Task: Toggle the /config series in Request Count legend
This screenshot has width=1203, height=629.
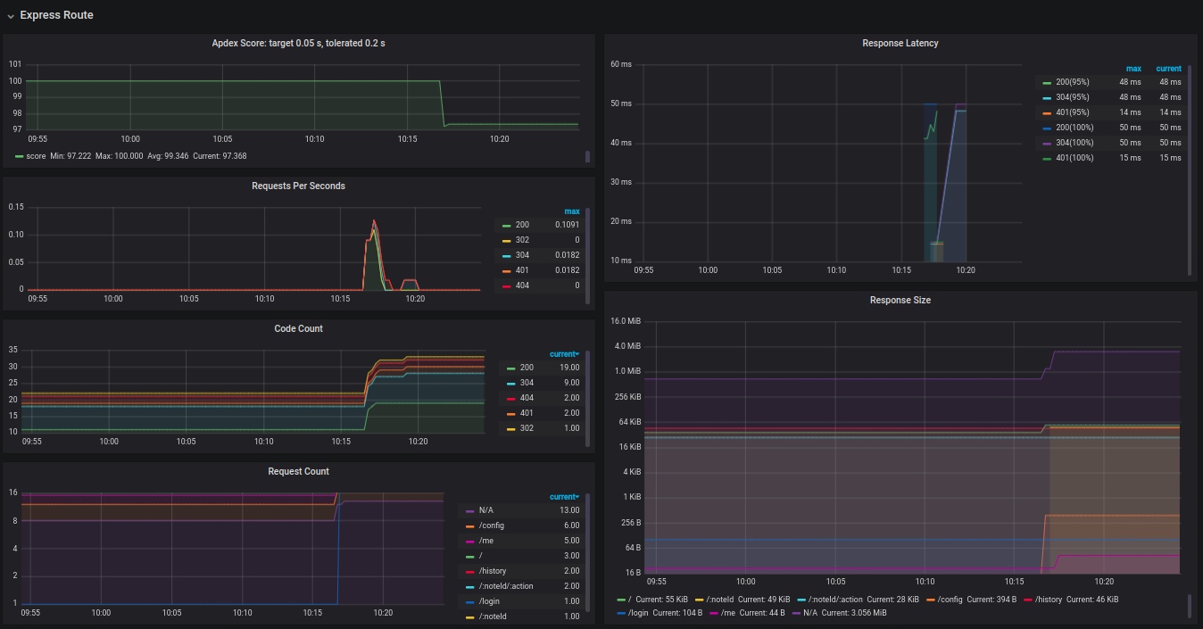Action: pos(490,526)
